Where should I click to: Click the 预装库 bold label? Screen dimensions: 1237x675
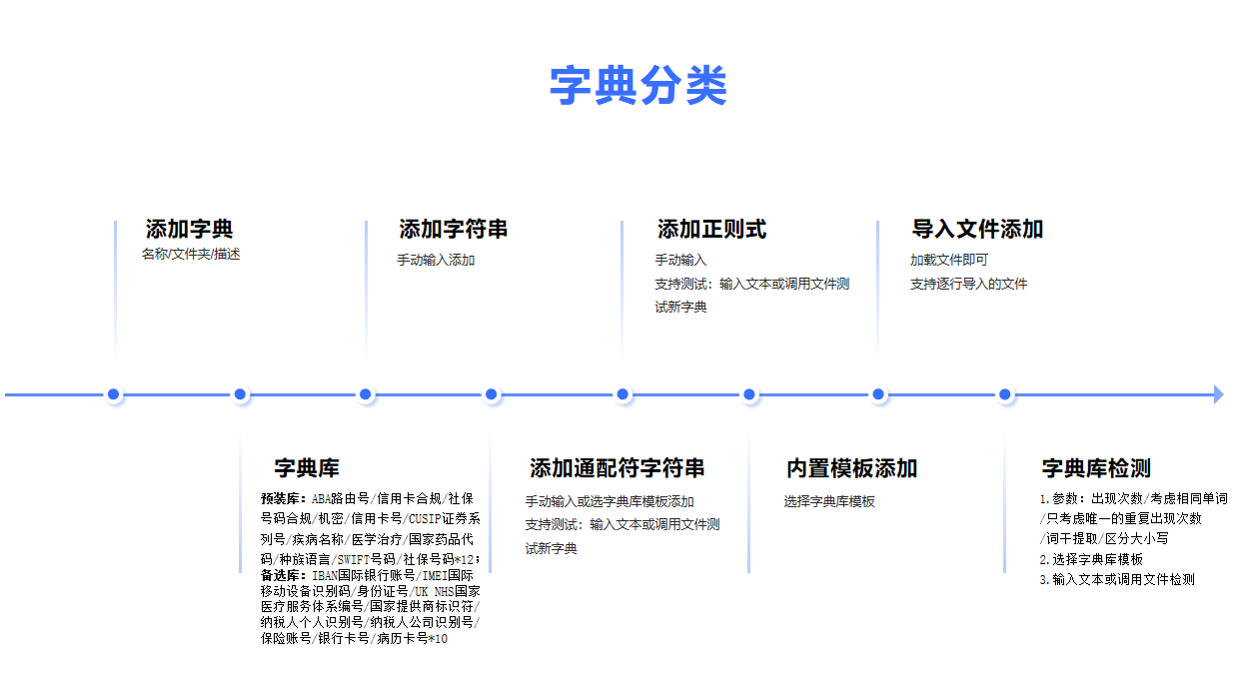pos(283,498)
